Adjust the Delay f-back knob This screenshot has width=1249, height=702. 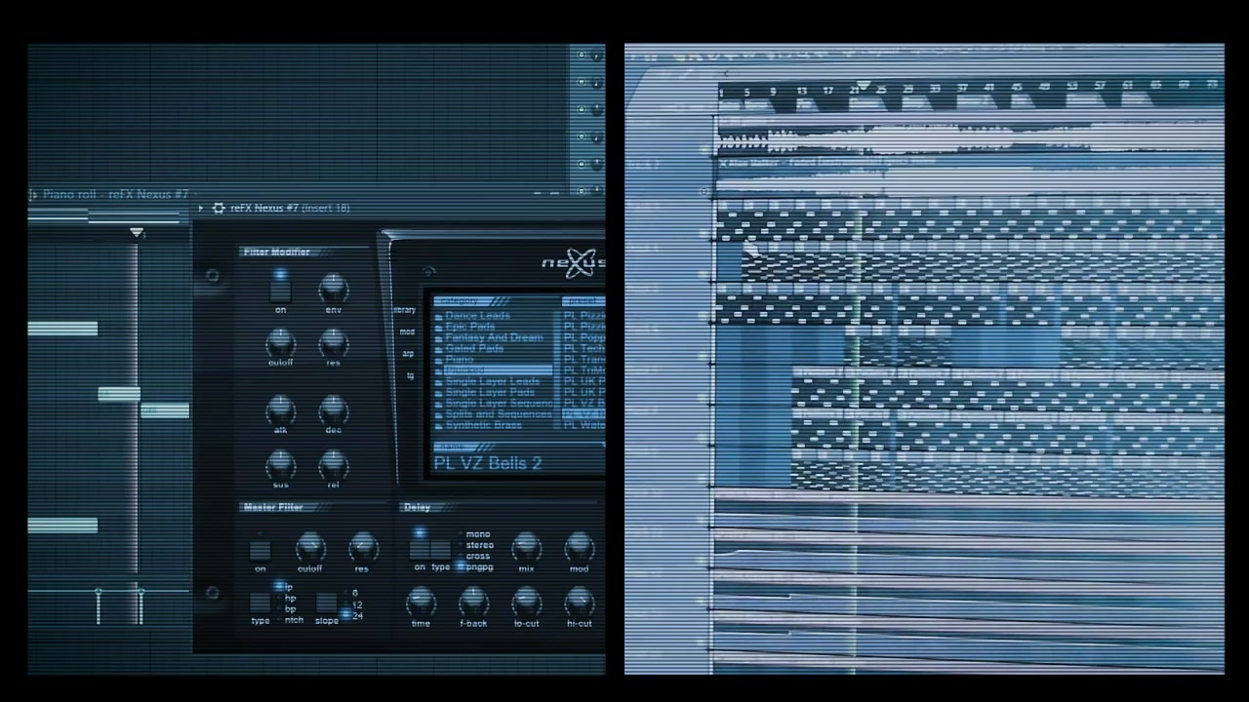point(473,602)
